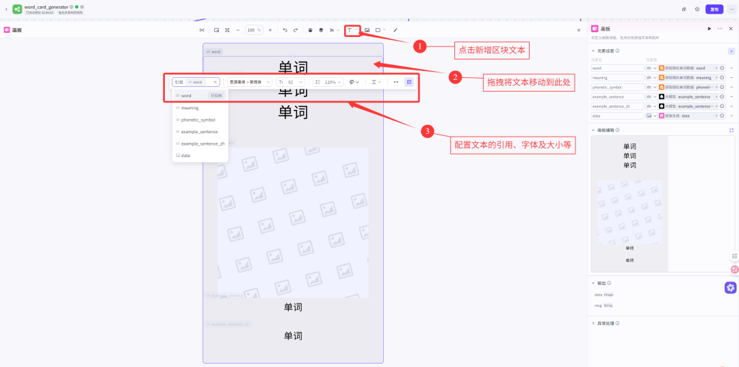Select the pen drawing tool

[x=396, y=30]
